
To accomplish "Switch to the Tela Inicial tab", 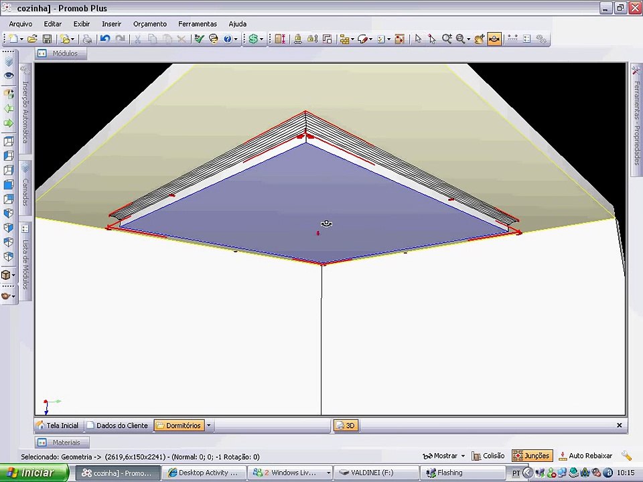I will tap(58, 426).
